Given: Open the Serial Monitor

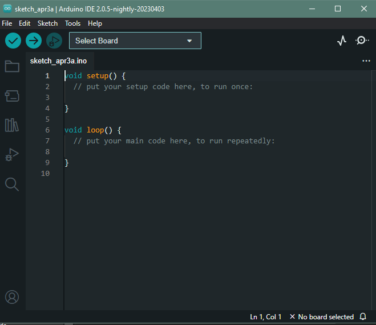Looking at the screenshot, I should coord(362,41).
